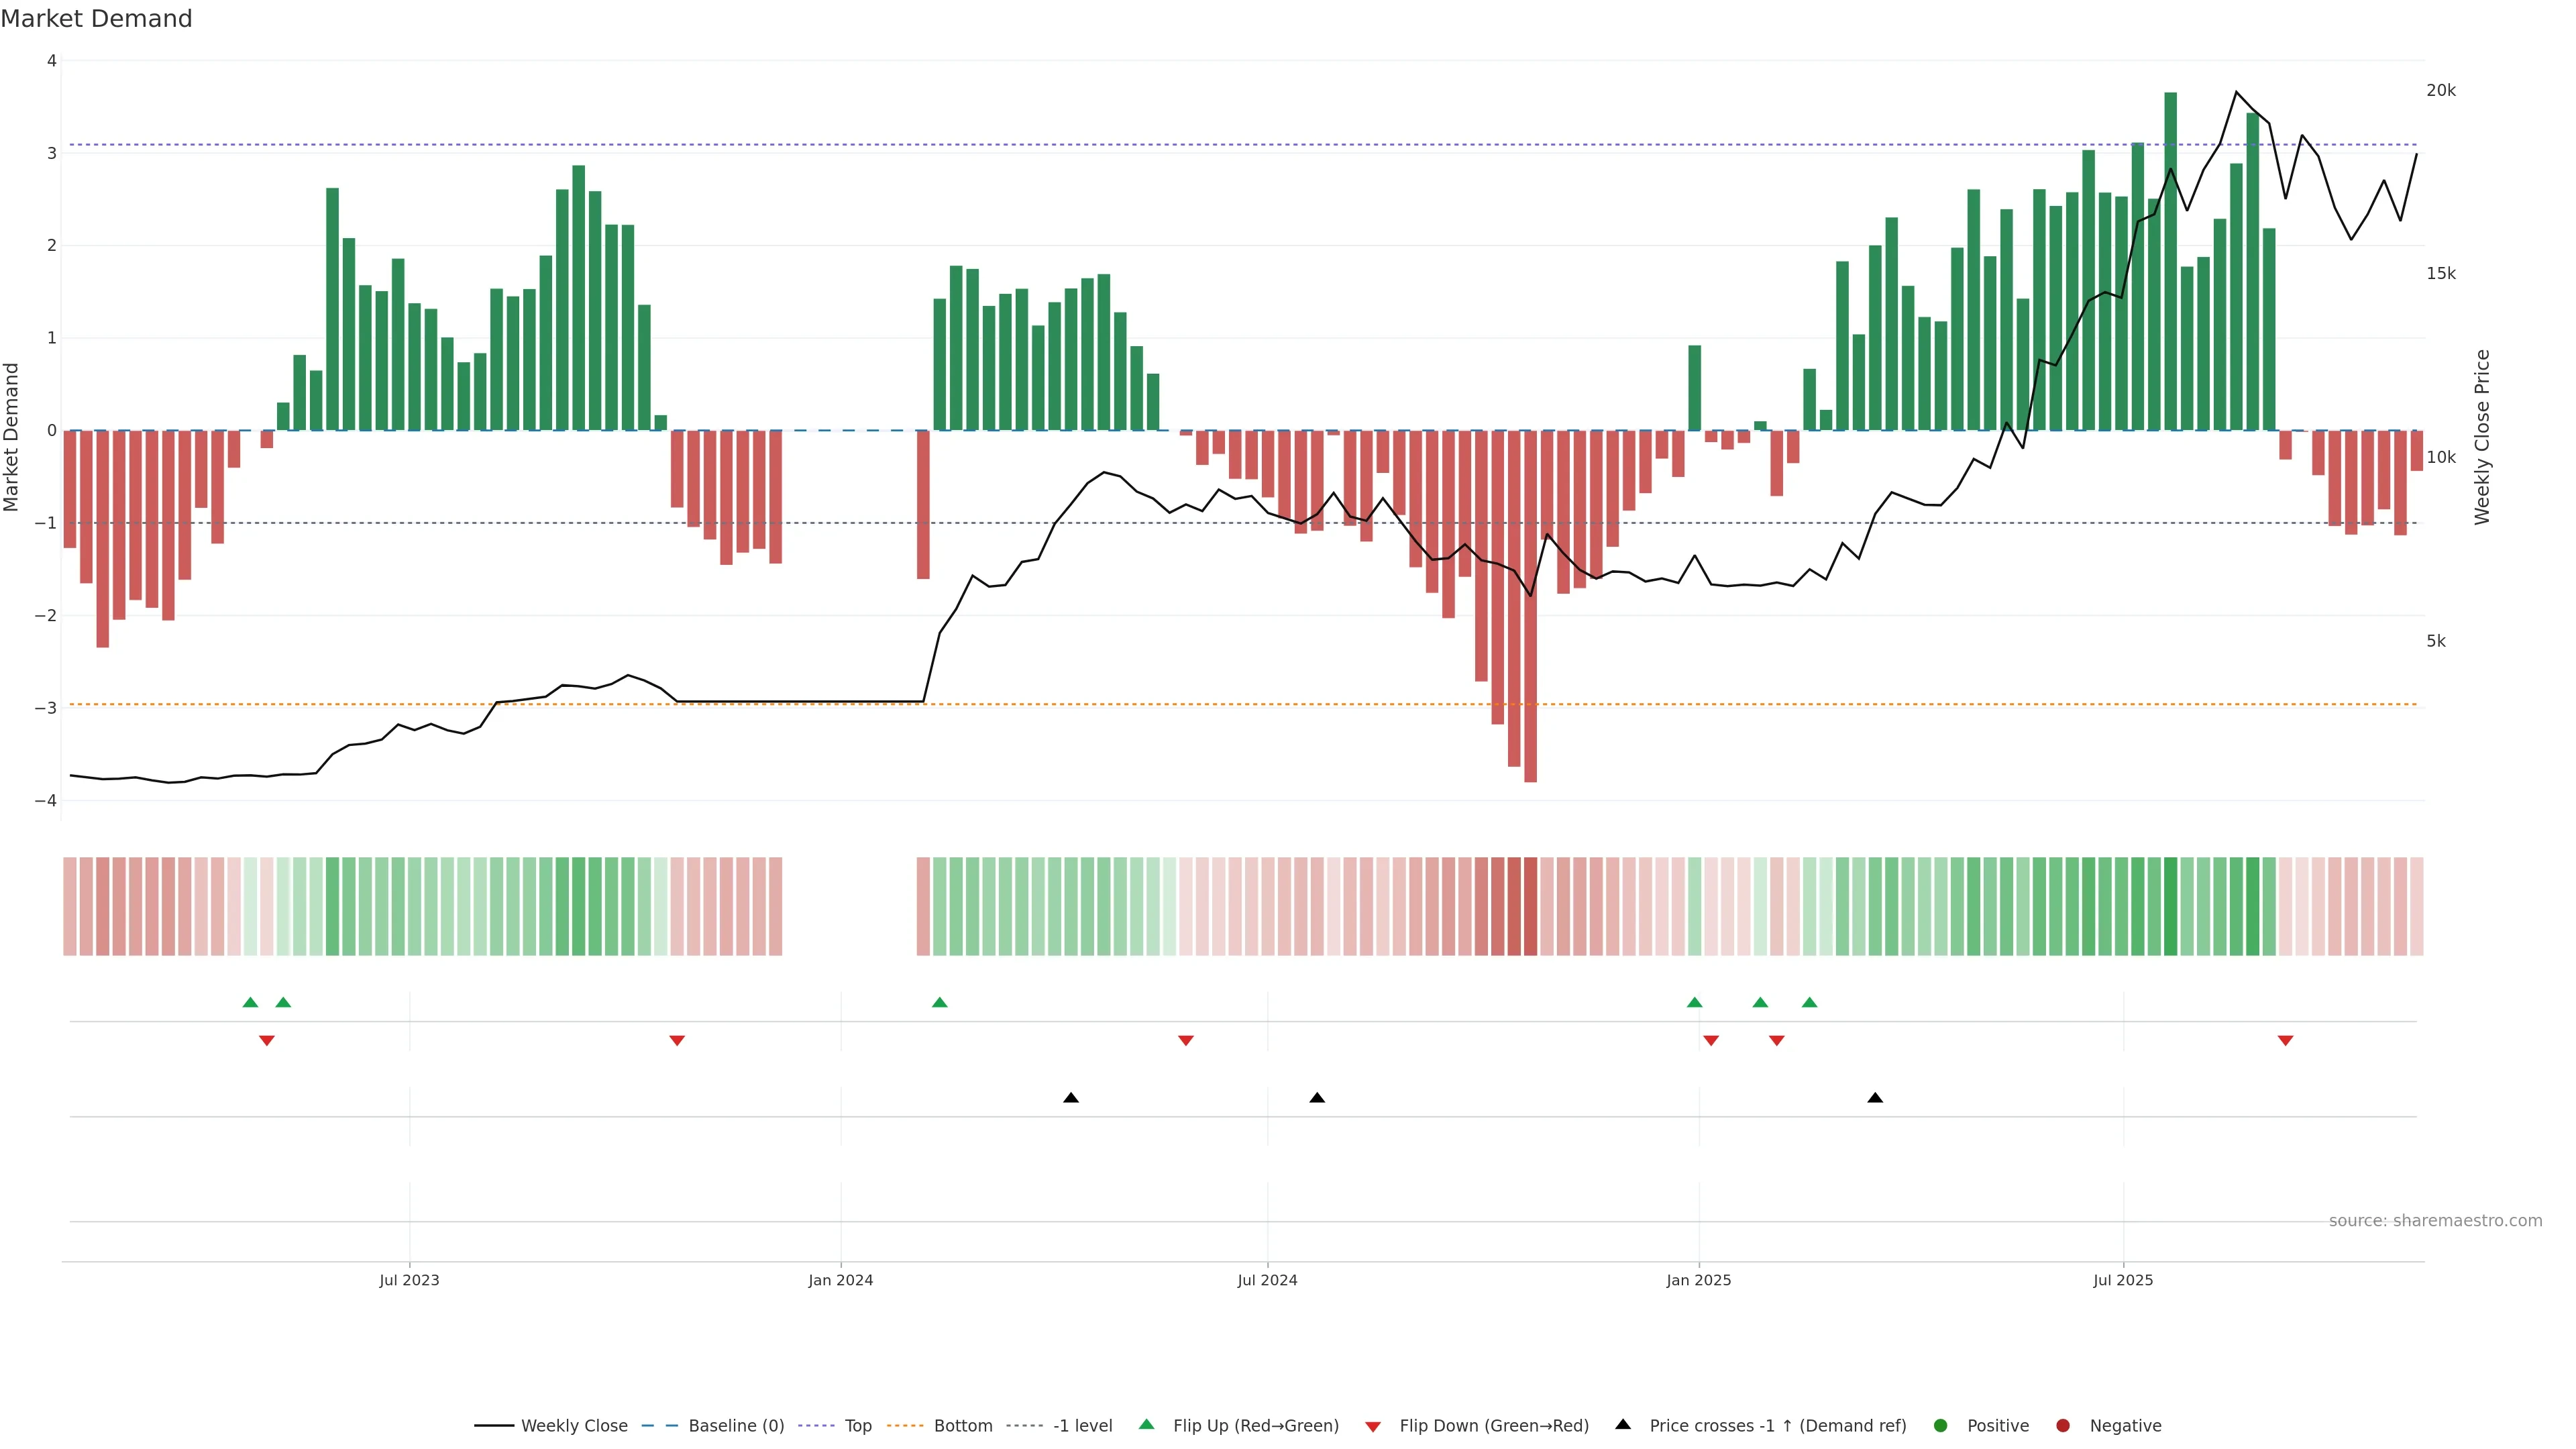Click the red Negative legend dot

tap(2063, 1425)
